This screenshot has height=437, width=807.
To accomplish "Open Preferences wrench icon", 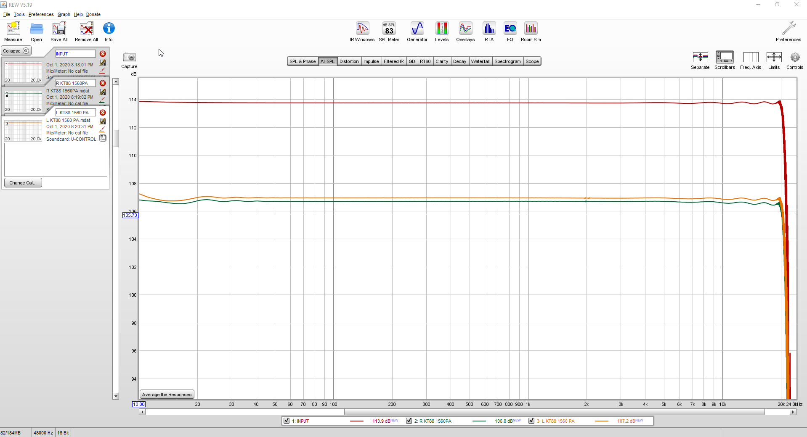I will coord(788,32).
